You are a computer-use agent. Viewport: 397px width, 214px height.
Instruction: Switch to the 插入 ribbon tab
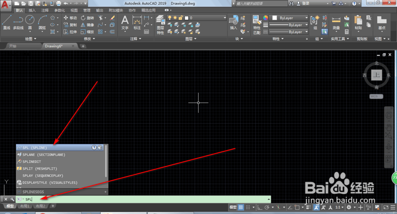pyautogui.click(x=32, y=10)
